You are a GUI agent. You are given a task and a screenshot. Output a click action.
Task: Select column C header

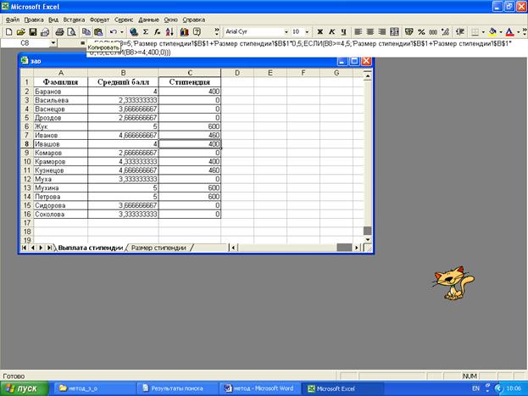point(190,73)
